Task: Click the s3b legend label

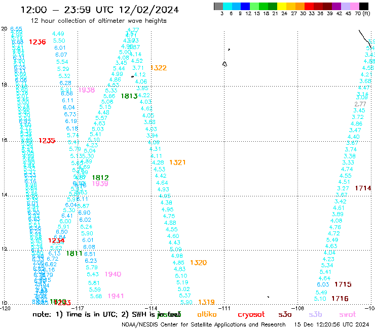Action: click(315, 314)
